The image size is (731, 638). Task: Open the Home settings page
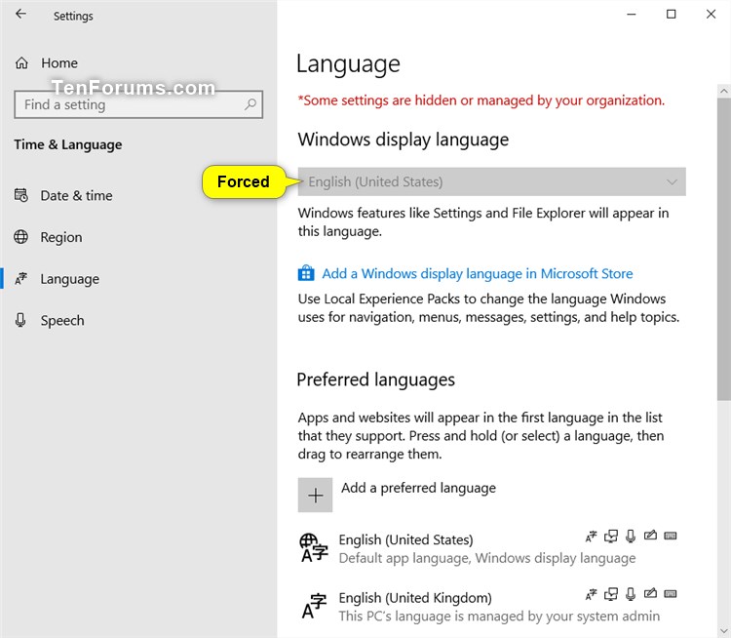coord(59,63)
